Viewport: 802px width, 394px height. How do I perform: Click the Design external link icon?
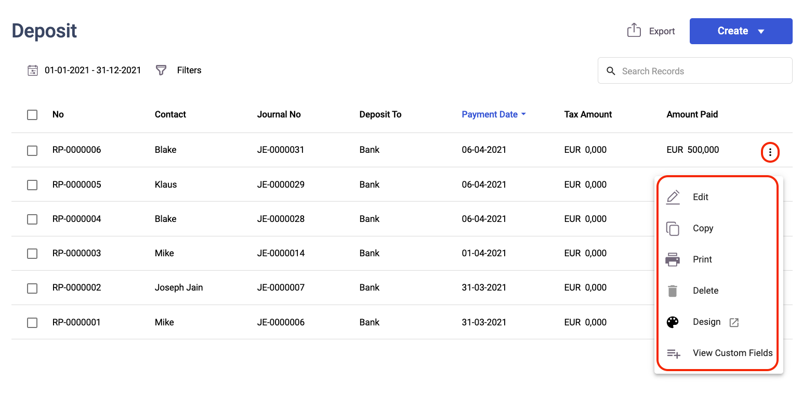pos(734,322)
